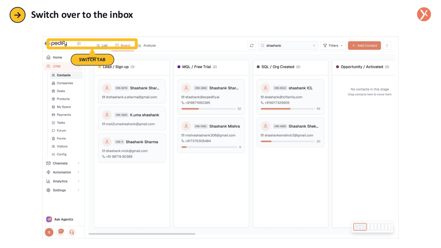The height and width of the screenshot is (248, 441).
Task: Open Companies in CRM menu
Action: click(x=65, y=83)
